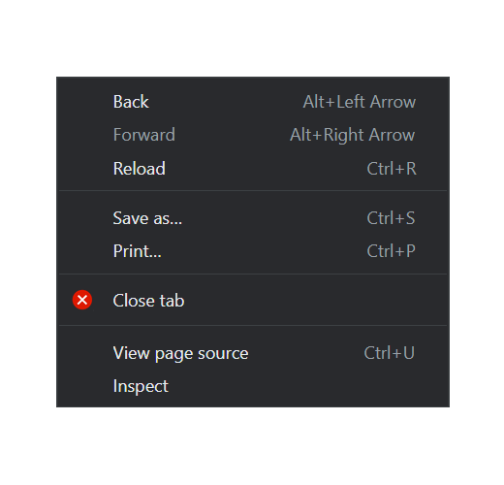Choose Print... from the context menu
This screenshot has width=504, height=485.
pos(253,251)
